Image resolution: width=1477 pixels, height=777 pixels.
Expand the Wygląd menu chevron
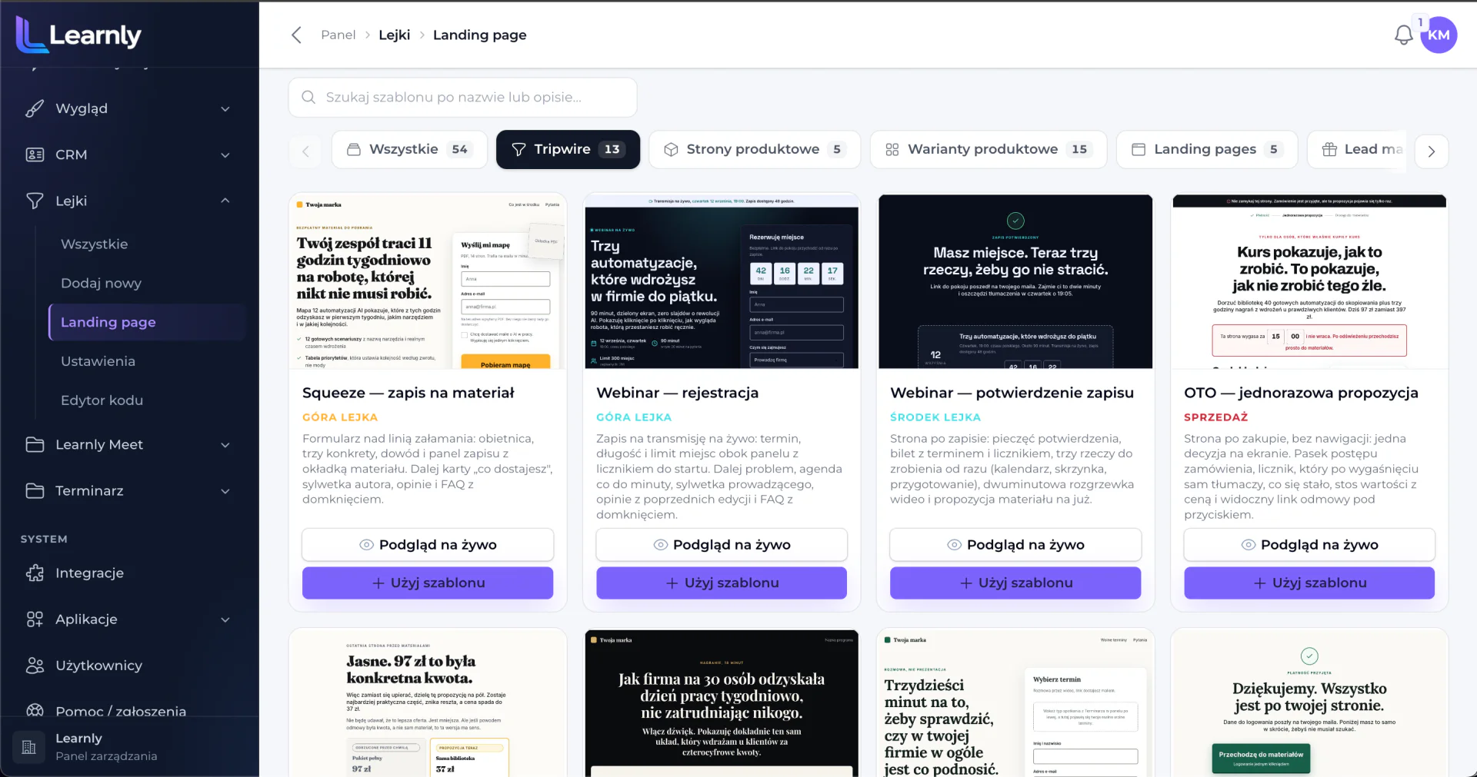coord(225,108)
